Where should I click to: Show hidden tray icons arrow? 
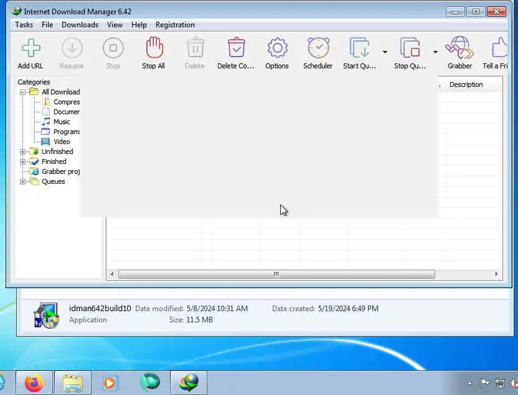[x=470, y=383]
